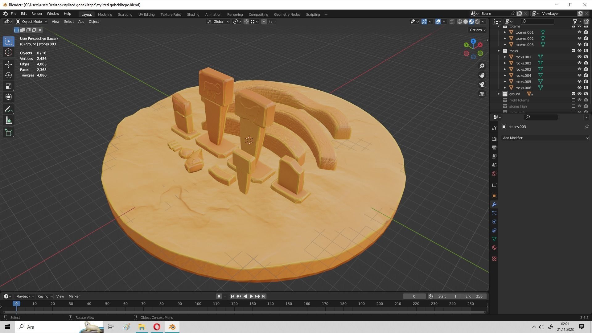Switch to the Shading workspace tab
The height and width of the screenshot is (333, 592).
pyautogui.click(x=193, y=14)
